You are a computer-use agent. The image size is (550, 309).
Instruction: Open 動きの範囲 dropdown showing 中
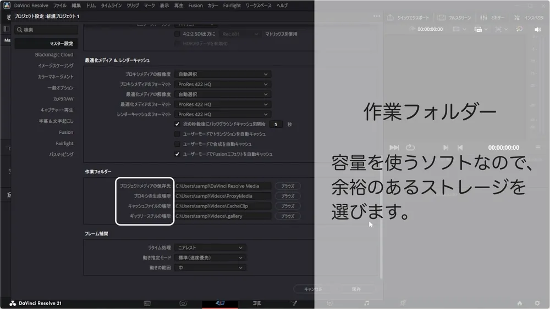210,268
